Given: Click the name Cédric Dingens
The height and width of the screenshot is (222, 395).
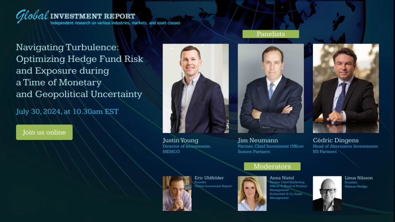Looking at the screenshot, I should point(336,140).
